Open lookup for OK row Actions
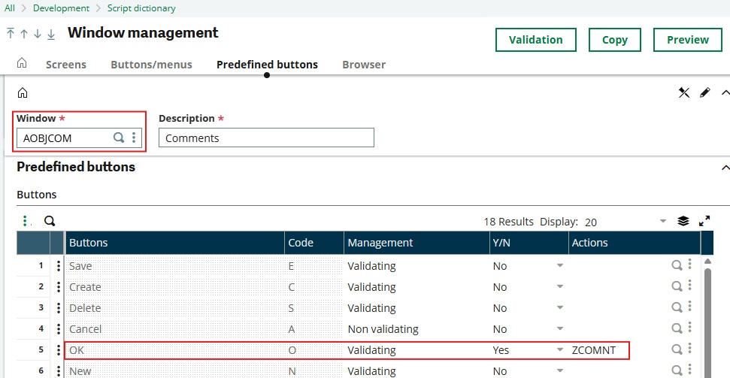 [x=677, y=349]
